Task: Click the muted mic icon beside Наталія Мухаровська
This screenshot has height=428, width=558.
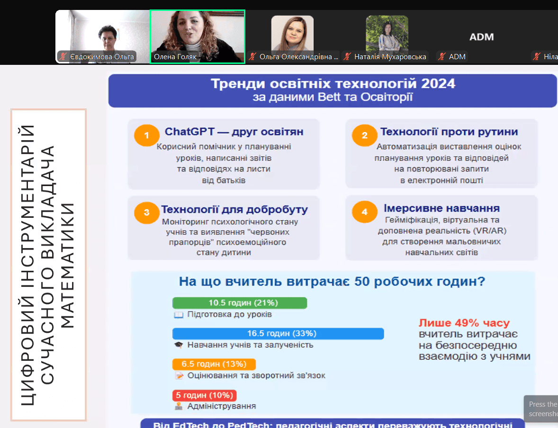Action: click(x=347, y=56)
